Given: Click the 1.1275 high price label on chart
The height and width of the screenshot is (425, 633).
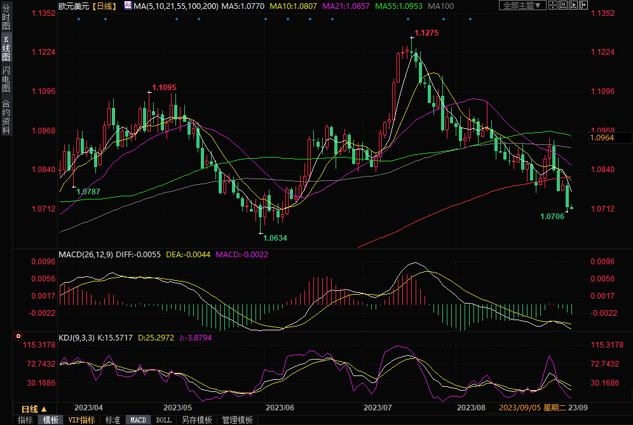Looking at the screenshot, I should [x=426, y=32].
